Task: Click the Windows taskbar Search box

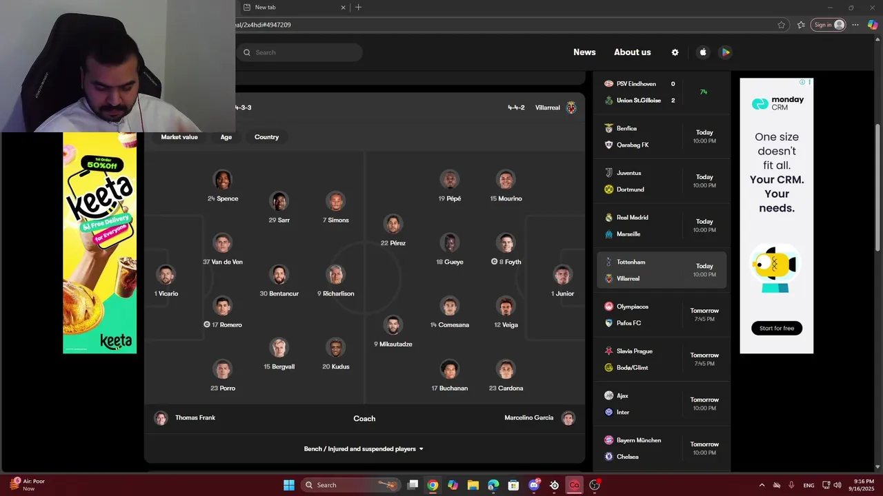Action: [351, 485]
